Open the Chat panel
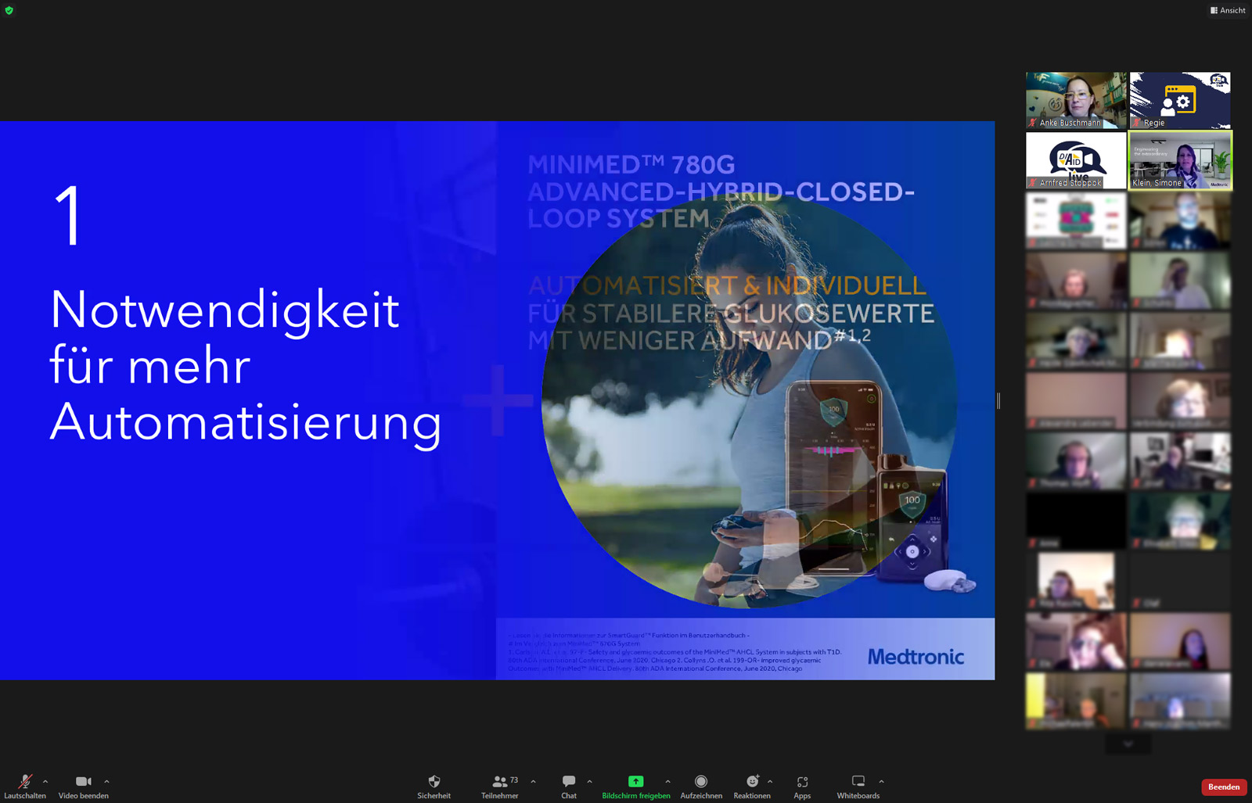The image size is (1252, 803). [x=569, y=786]
